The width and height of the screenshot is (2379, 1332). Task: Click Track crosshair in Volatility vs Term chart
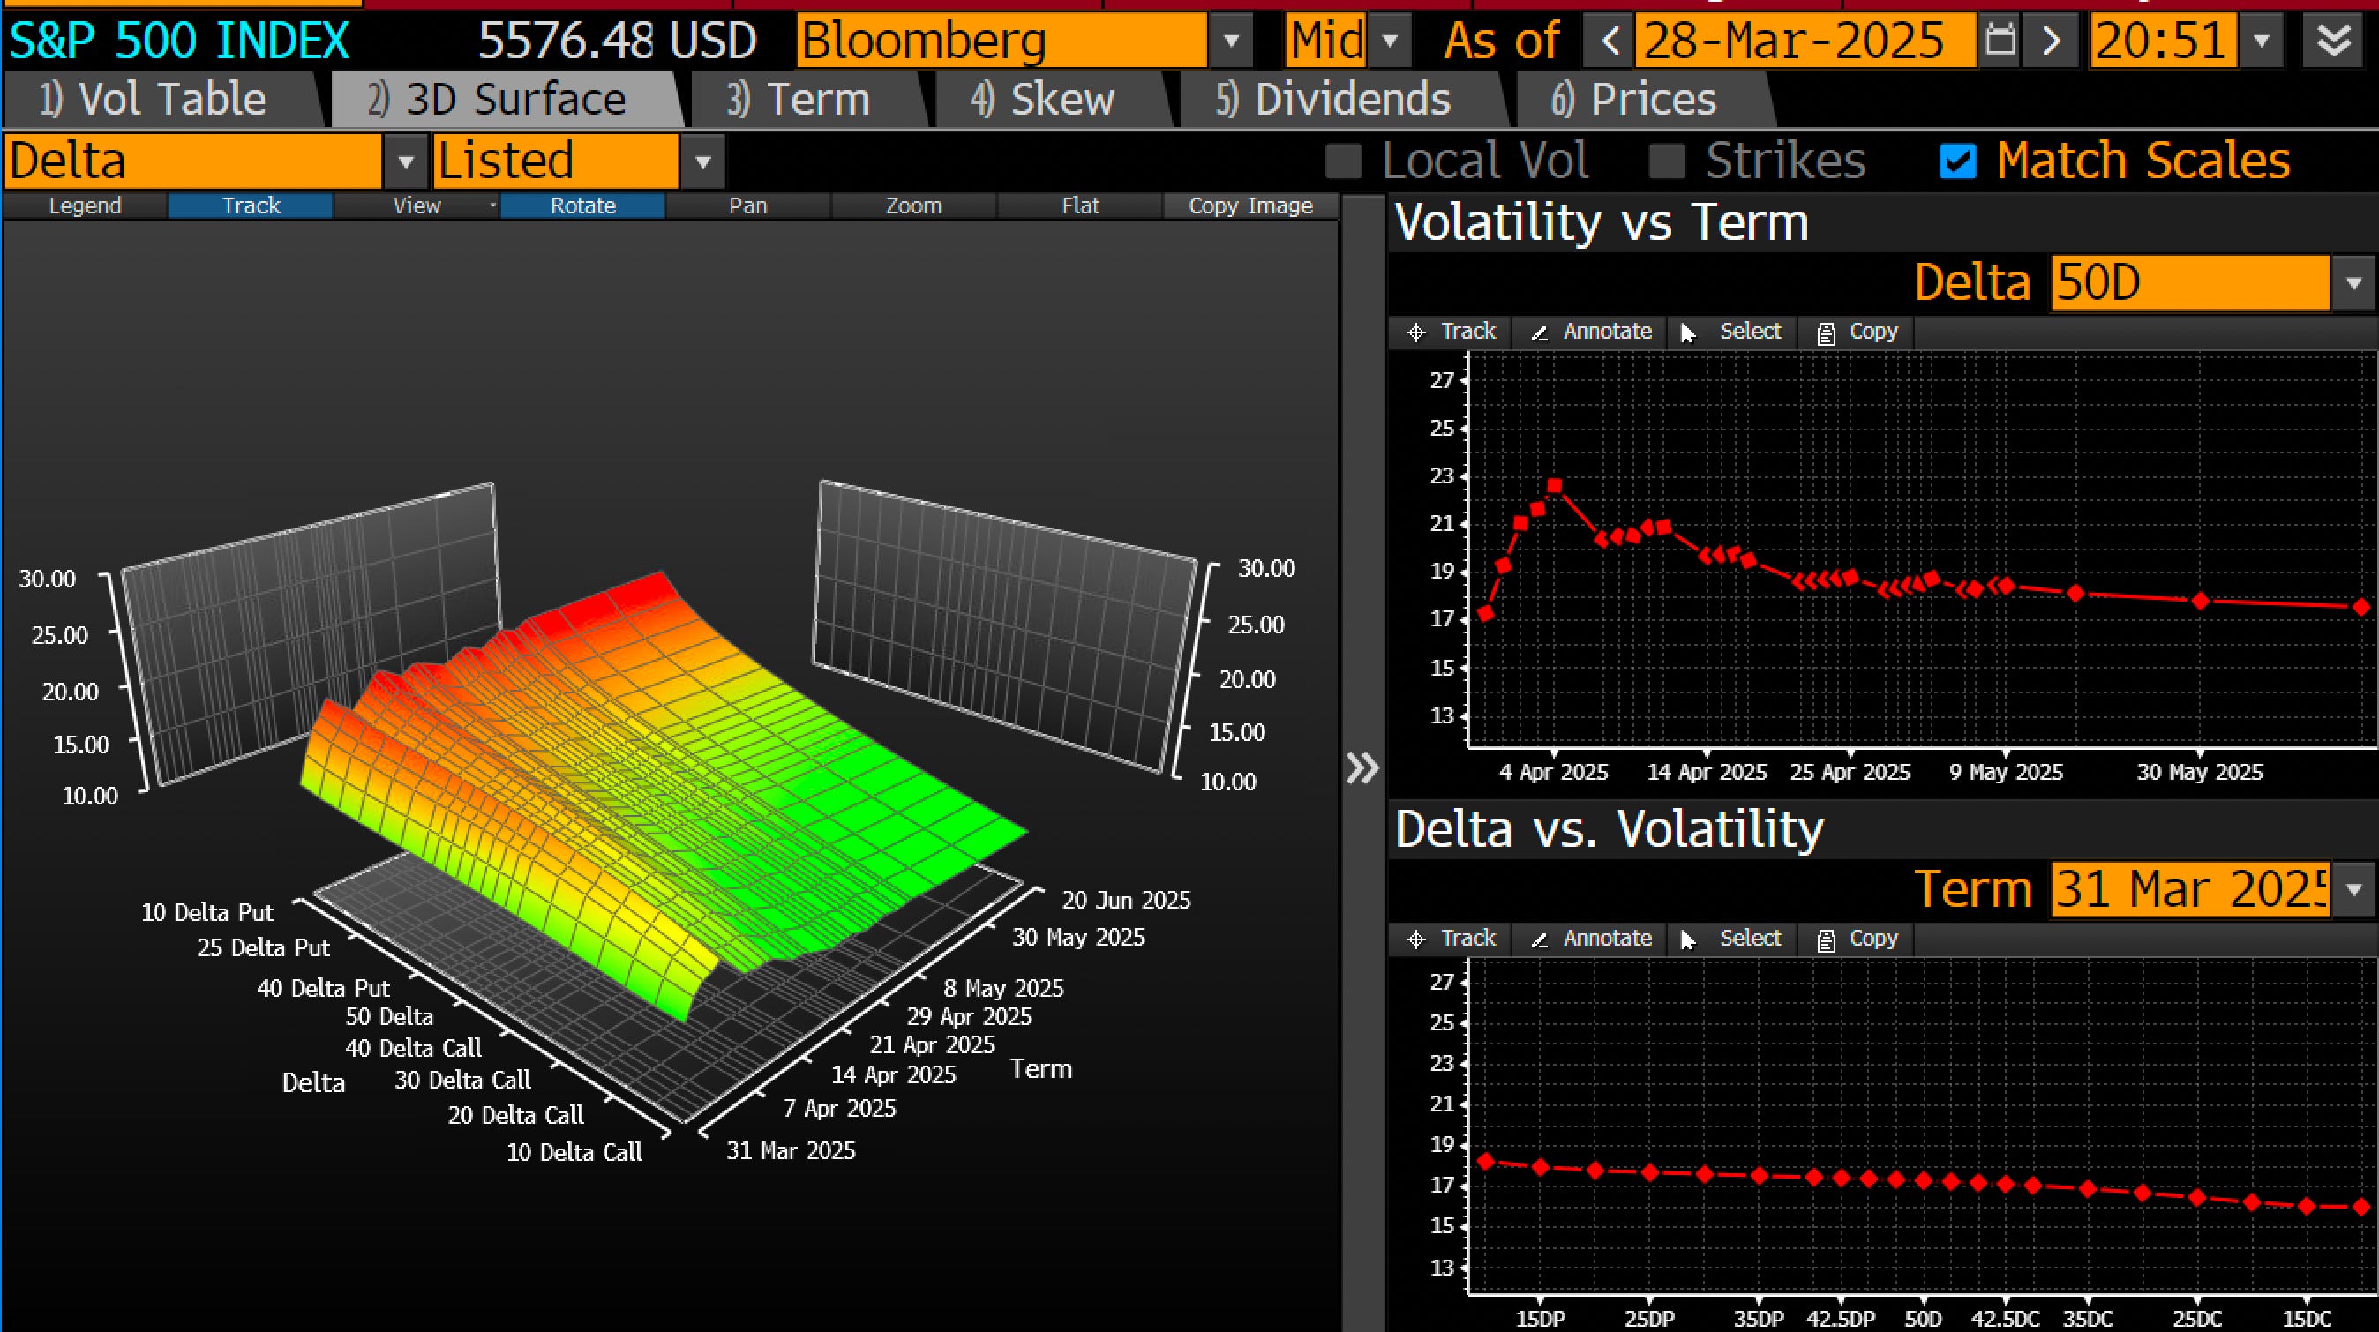(1451, 332)
